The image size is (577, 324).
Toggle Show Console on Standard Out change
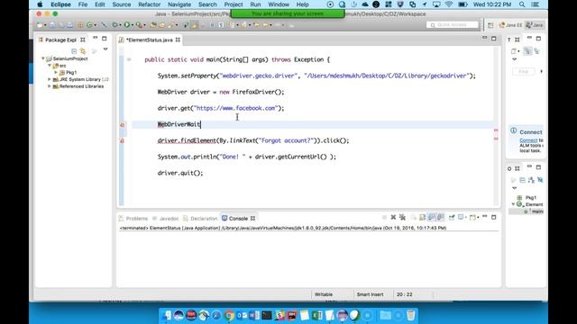tap(431, 218)
